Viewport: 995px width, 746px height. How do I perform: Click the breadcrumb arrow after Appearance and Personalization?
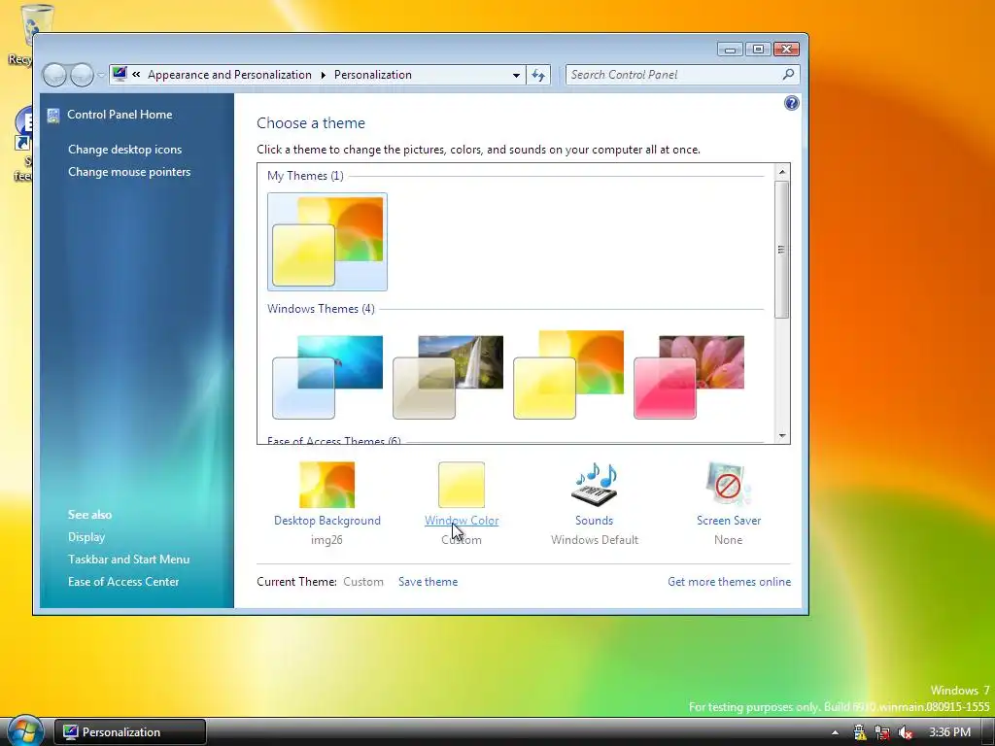[x=323, y=75]
